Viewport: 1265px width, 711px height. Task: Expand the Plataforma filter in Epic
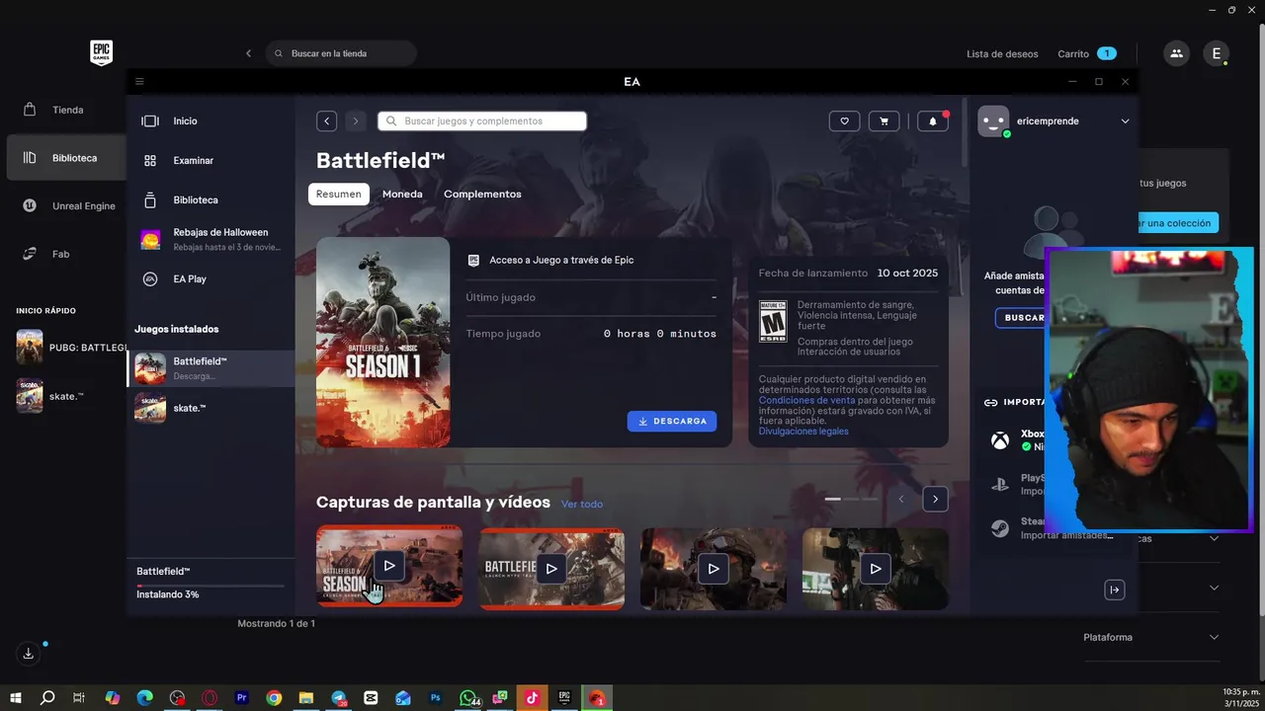click(1150, 638)
